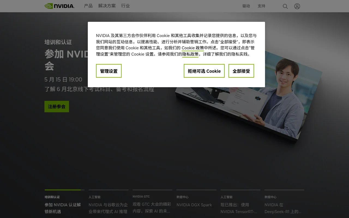This screenshot has height=218, width=349.
Task: Go to 支持 section
Action: (x=261, y=6)
